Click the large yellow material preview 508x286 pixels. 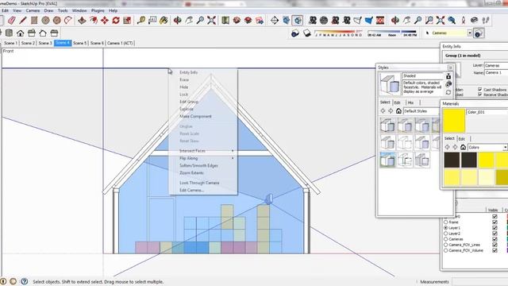pos(454,120)
